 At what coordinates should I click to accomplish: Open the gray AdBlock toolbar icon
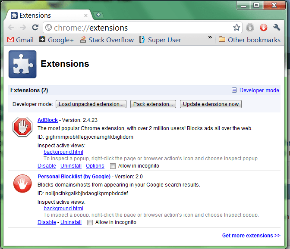point(250,28)
